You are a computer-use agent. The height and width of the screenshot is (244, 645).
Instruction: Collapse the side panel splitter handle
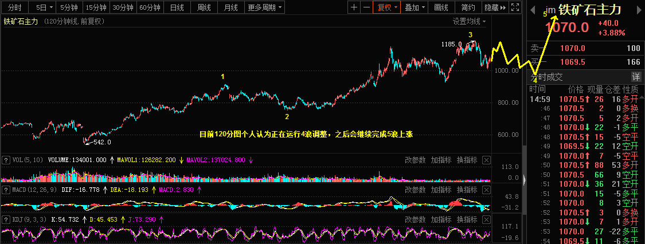pyautogui.click(x=525, y=179)
